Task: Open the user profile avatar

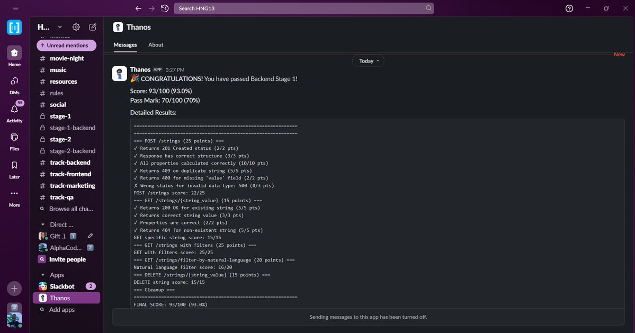Action: (14, 320)
